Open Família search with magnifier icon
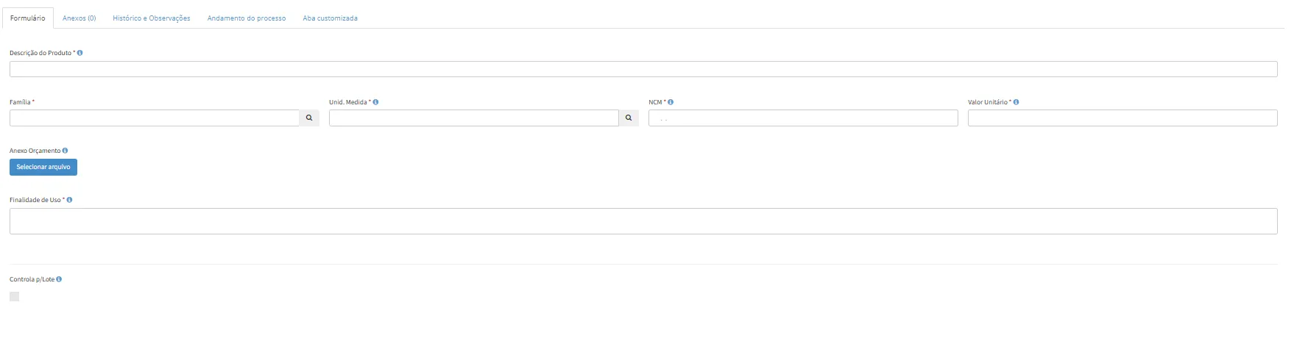Image resolution: width=1294 pixels, height=341 pixels. pyautogui.click(x=309, y=118)
